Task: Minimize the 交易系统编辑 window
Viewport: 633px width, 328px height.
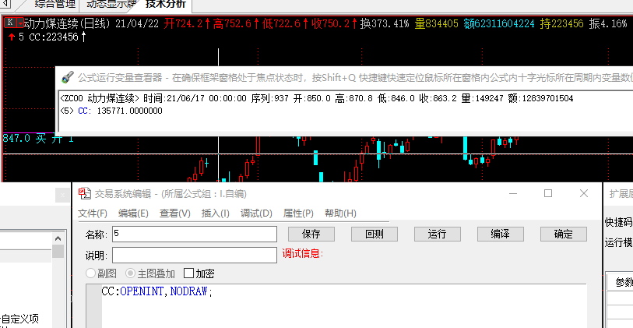Action: click(513, 193)
